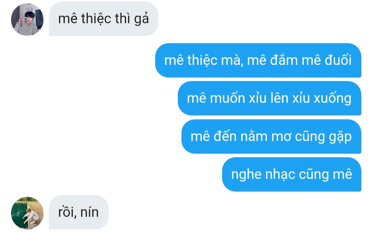Open the avatar of person crouching by pond
Viewport: 372px width, 232px height.
27,213
